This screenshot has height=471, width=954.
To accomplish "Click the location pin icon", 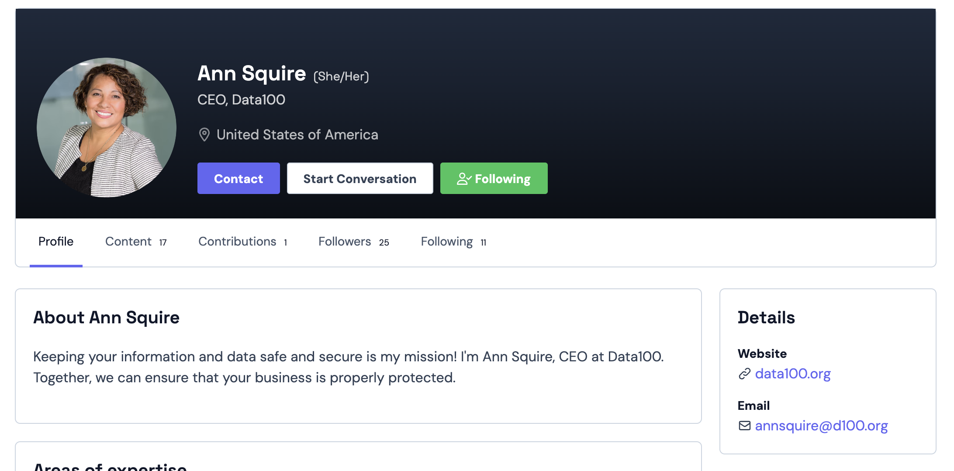I will (x=204, y=135).
